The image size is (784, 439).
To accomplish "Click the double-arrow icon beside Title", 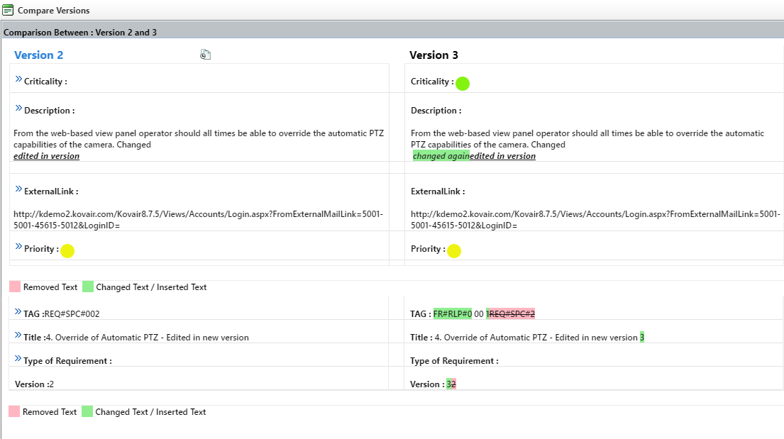I will (x=18, y=335).
